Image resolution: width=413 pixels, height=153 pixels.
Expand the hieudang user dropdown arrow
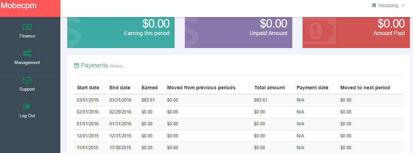pos(403,6)
